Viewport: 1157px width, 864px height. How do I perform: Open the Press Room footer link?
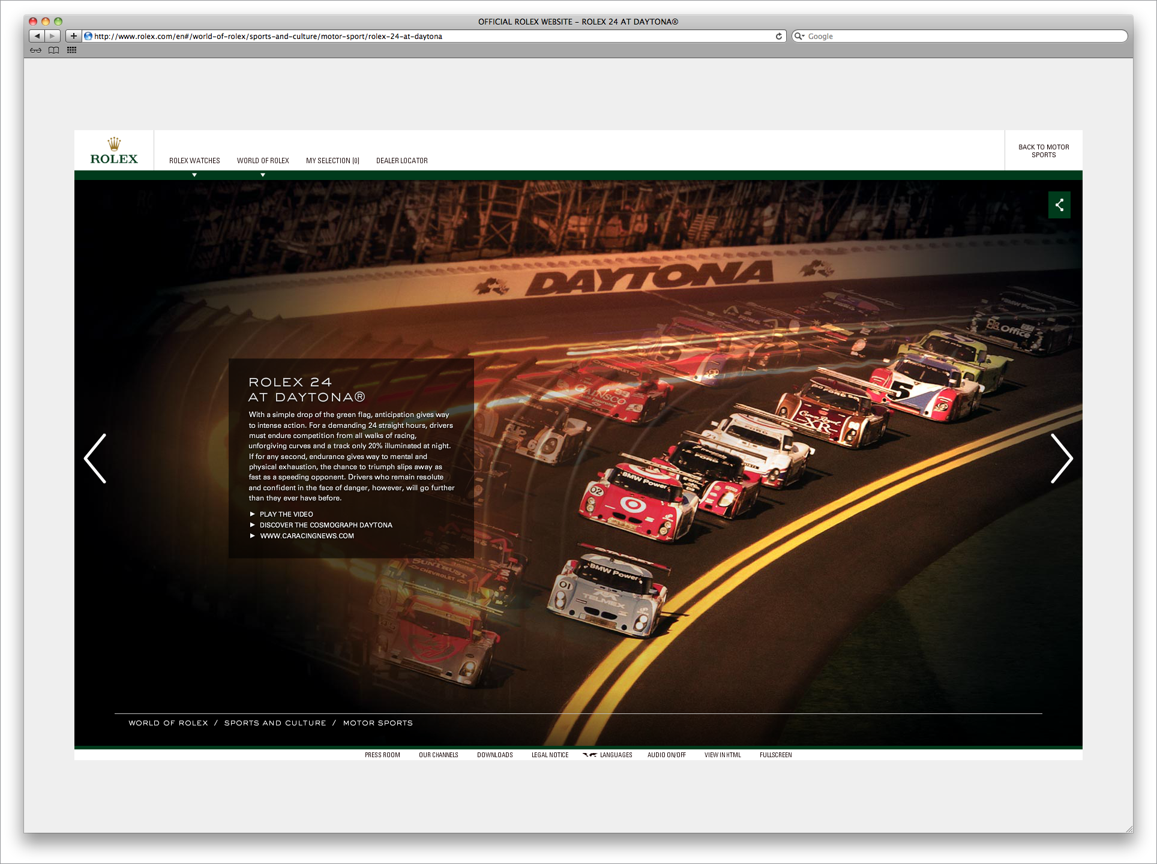coord(382,755)
